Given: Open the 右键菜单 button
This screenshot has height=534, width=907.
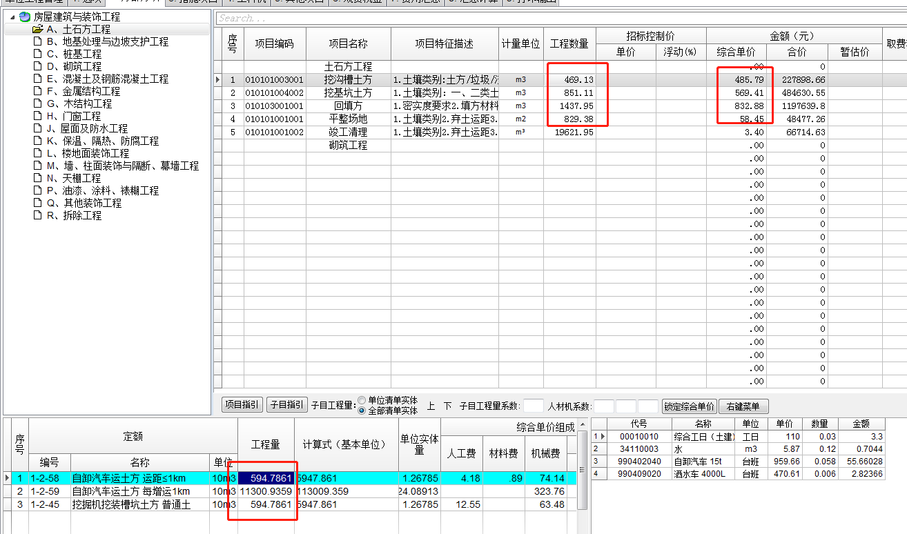Looking at the screenshot, I should pos(743,406).
